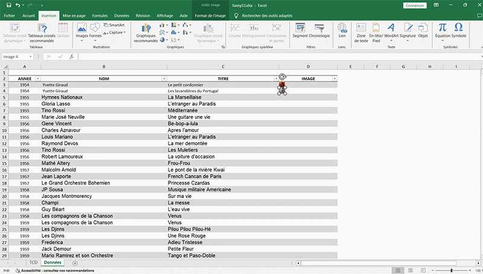483x274 pixels.
Task: Open the ANNEE column filter dropdown
Action: click(x=38, y=79)
